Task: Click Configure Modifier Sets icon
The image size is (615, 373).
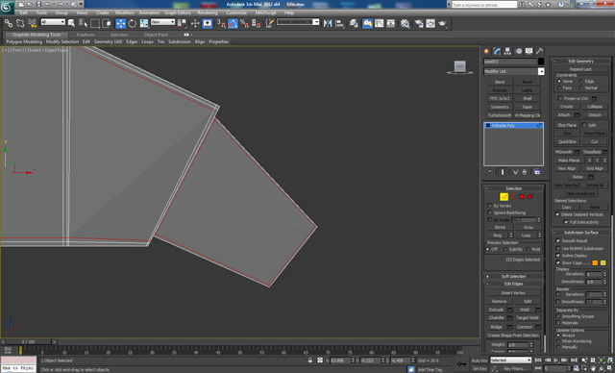Action: tap(537, 172)
